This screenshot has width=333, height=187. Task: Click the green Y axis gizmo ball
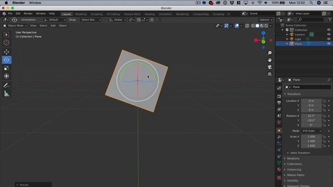263,42
